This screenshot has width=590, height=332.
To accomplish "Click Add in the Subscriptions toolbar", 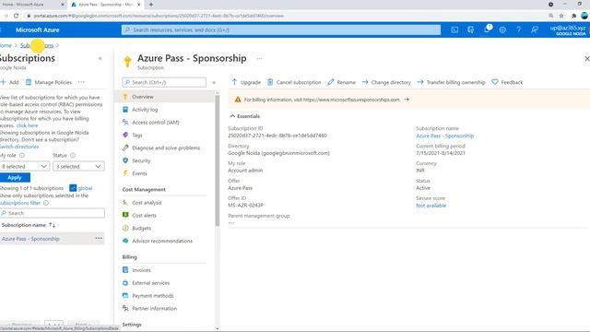I will pos(10,82).
